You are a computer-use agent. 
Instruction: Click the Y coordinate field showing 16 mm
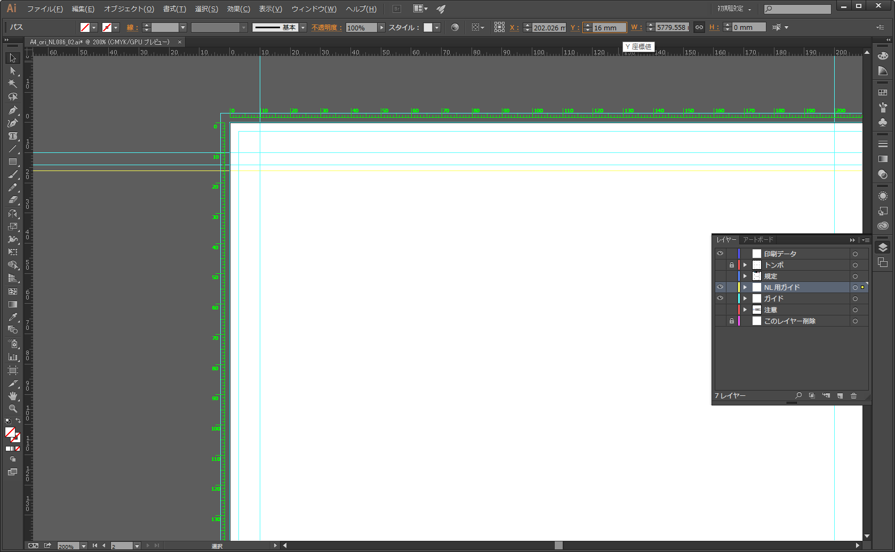[609, 28]
